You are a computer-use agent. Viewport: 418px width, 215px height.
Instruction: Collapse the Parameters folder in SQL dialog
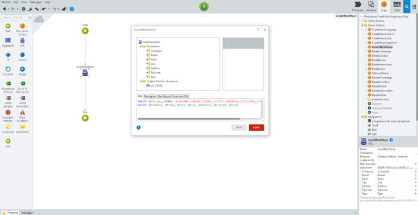(x=141, y=46)
